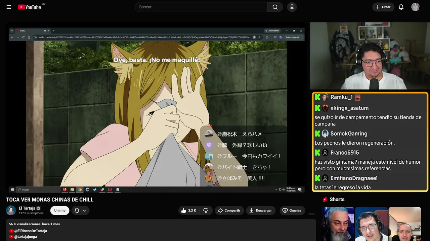The height and width of the screenshot is (241, 430).
Task: Click chat username xkingx_asatum
Action: coord(349,108)
